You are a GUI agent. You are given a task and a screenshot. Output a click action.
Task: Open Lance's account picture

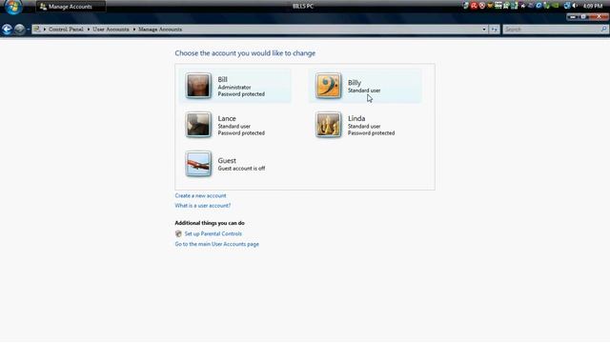point(198,125)
